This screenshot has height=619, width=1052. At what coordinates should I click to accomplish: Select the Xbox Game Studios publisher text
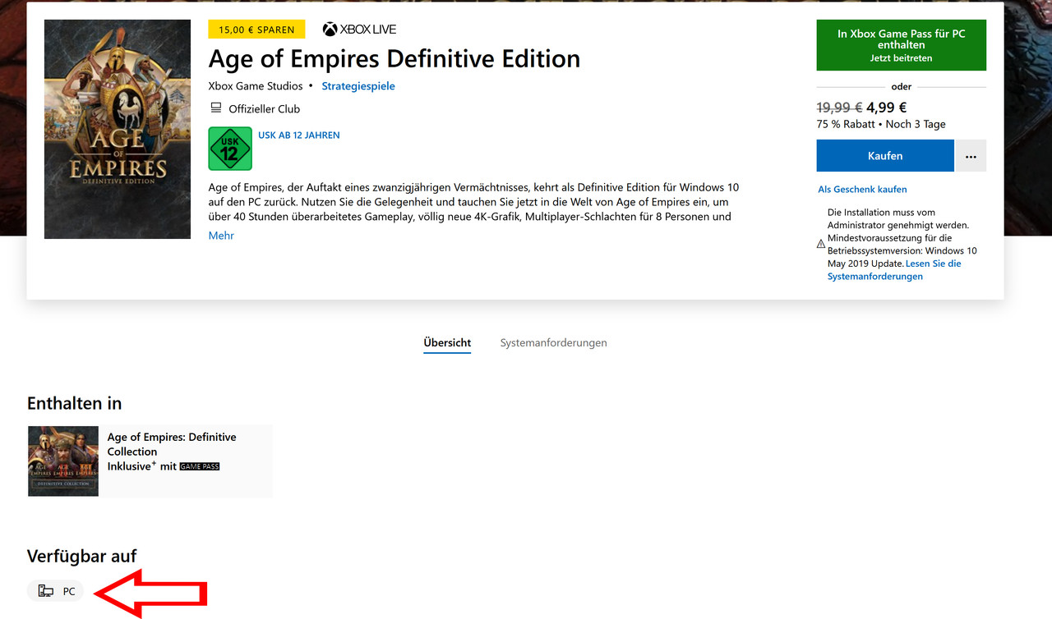(256, 86)
